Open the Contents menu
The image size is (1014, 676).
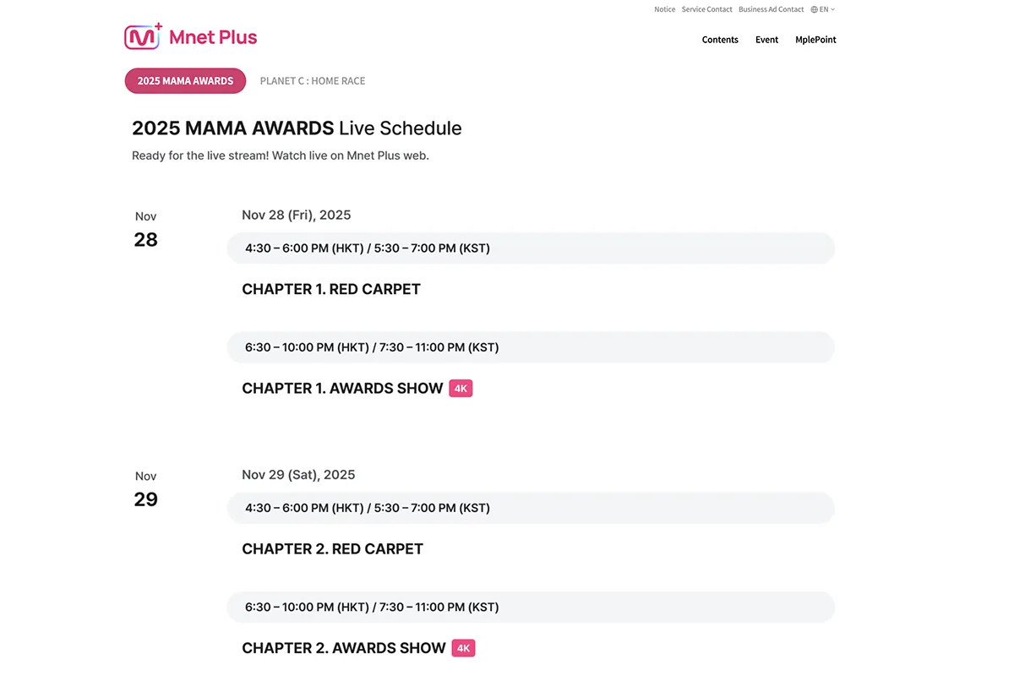pyautogui.click(x=720, y=39)
